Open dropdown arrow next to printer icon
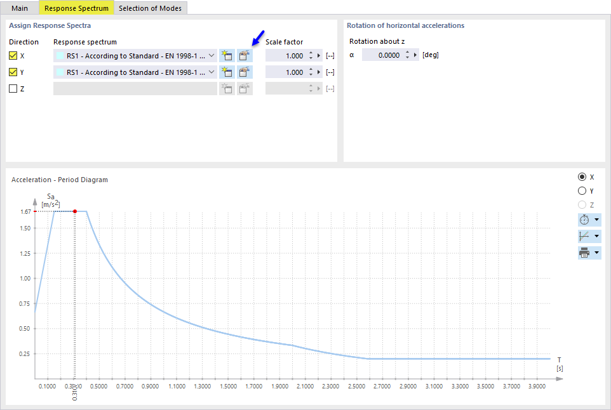 pos(596,253)
